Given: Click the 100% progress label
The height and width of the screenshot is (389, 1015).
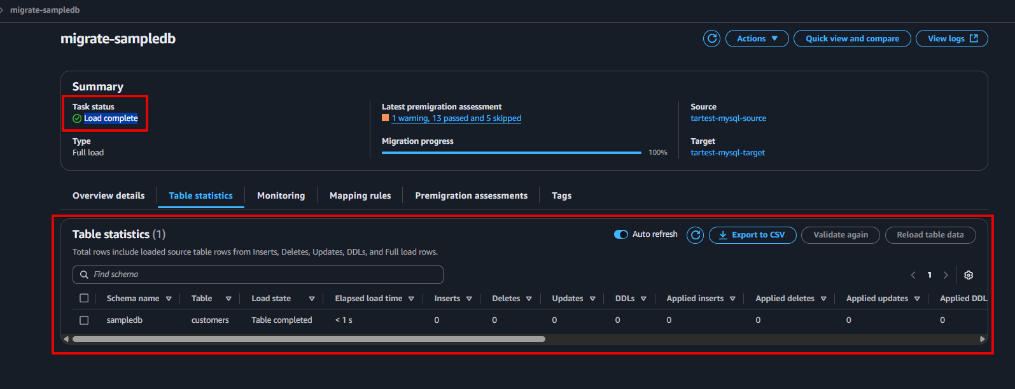Looking at the screenshot, I should 658,153.
